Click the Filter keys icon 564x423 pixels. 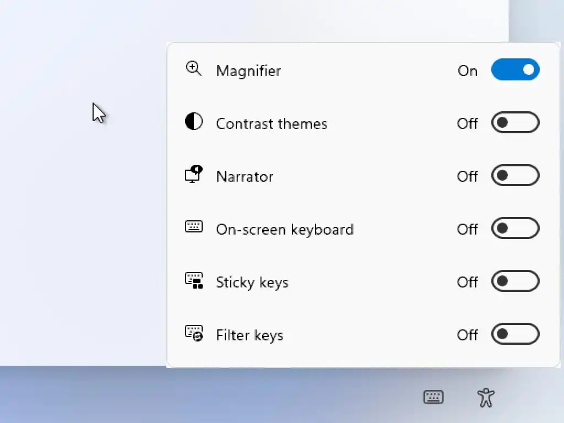[x=193, y=333]
